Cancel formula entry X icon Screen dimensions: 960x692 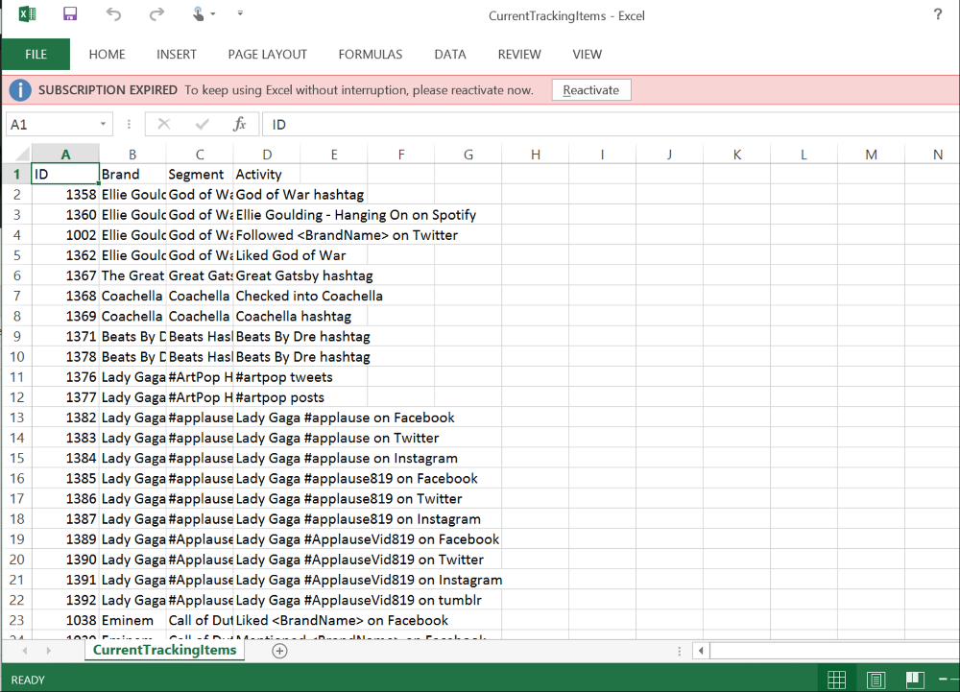164,124
